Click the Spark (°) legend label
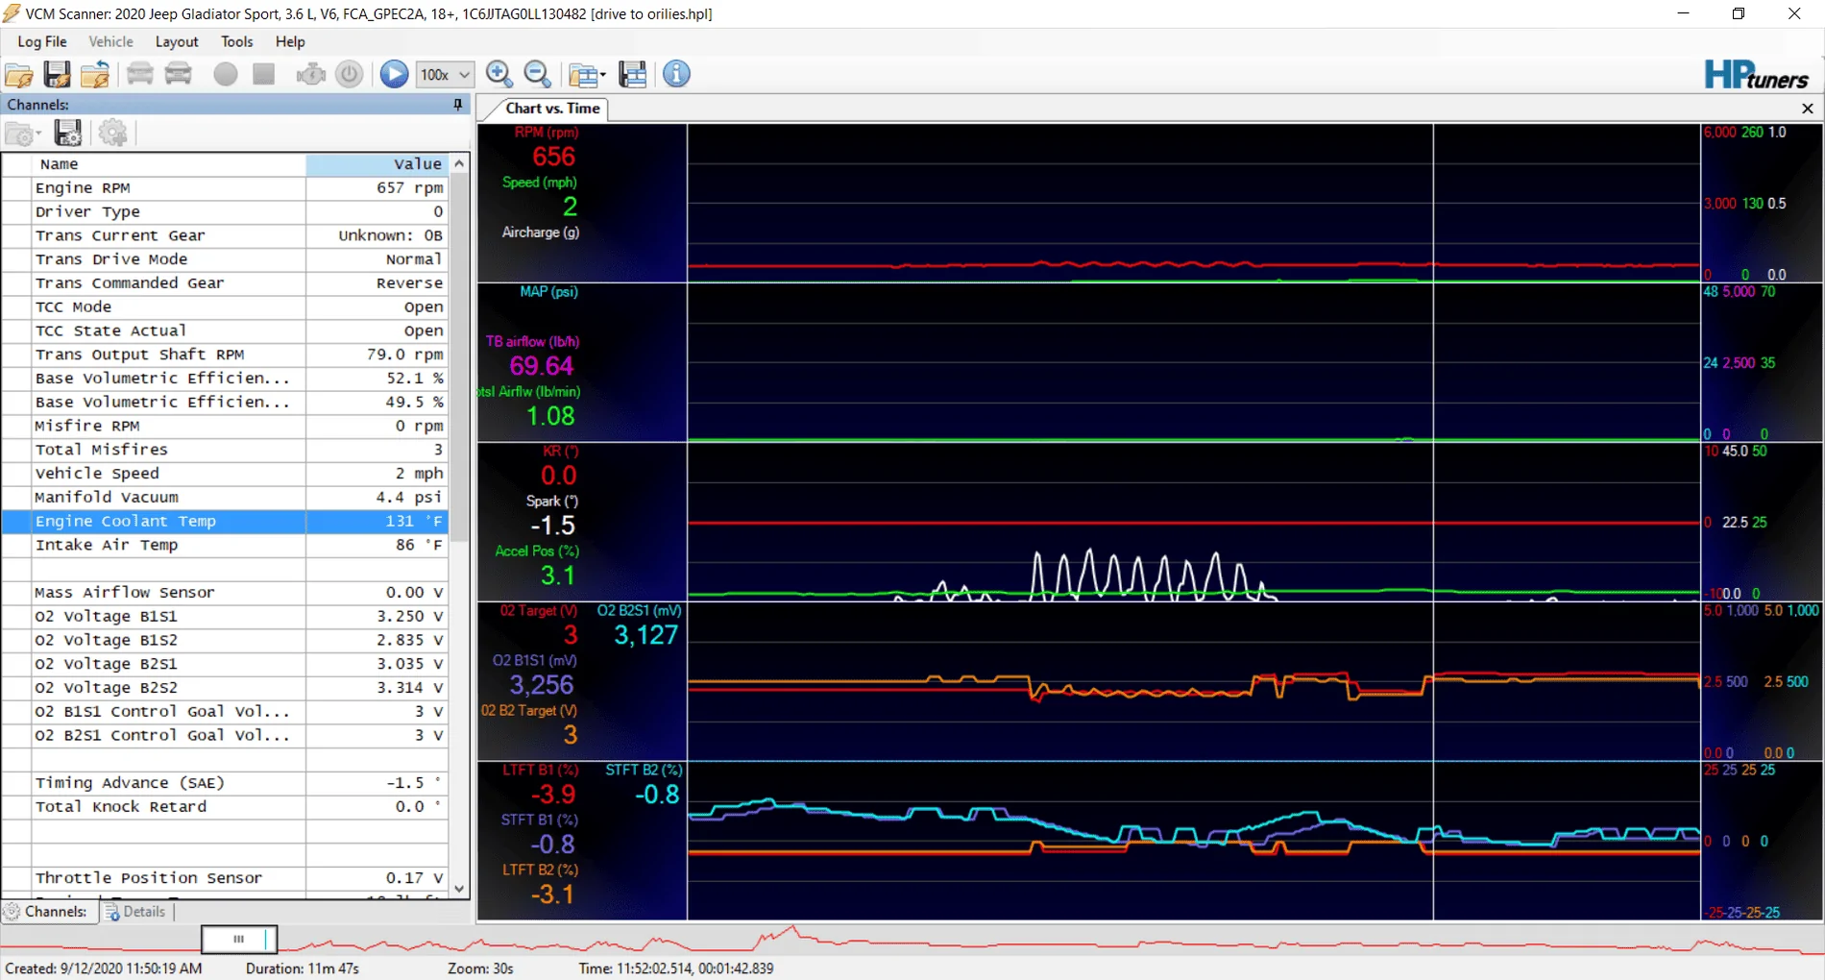The height and width of the screenshot is (980, 1825). pos(551,501)
